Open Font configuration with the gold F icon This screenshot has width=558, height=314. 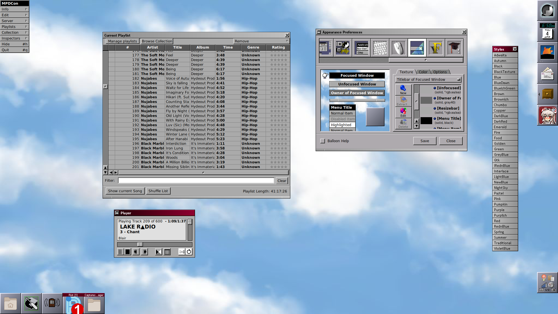pyautogui.click(x=435, y=48)
